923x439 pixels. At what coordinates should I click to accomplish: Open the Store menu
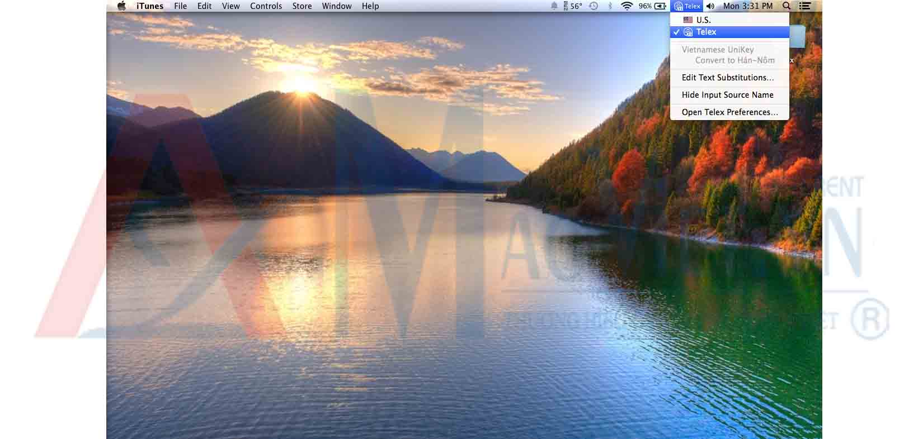click(x=302, y=6)
